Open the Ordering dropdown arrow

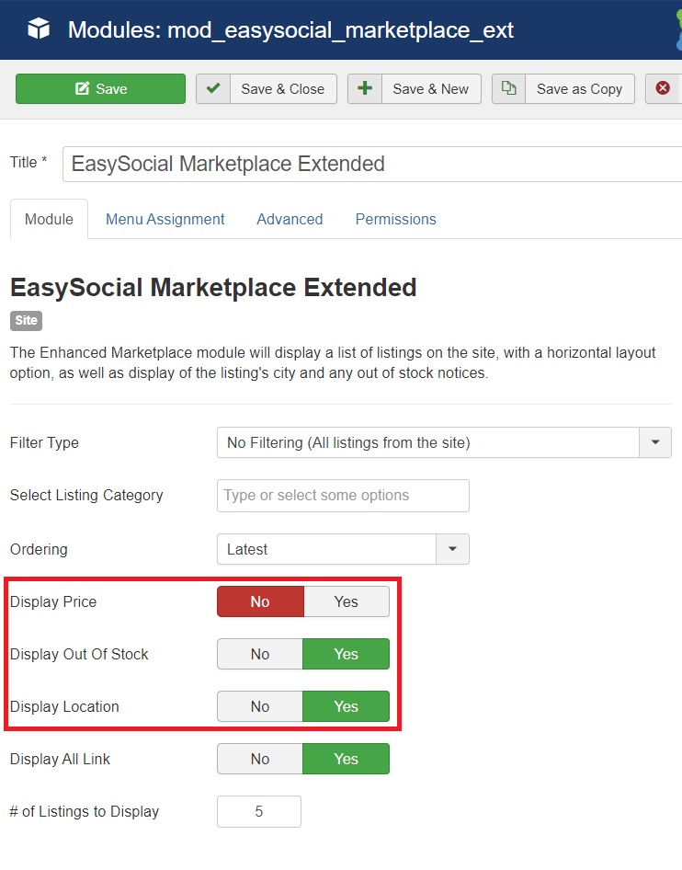pos(452,549)
